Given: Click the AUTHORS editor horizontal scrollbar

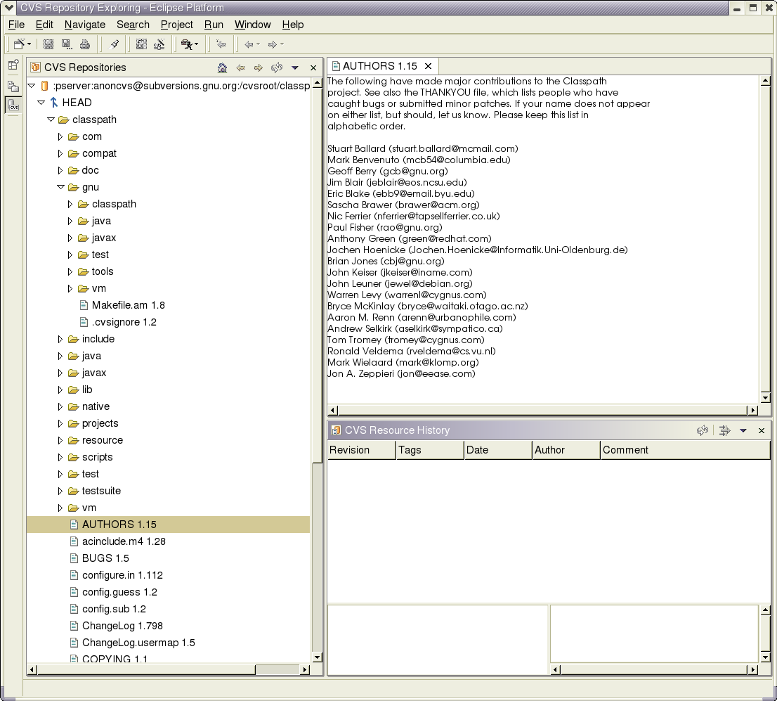Looking at the screenshot, I should pos(542,411).
